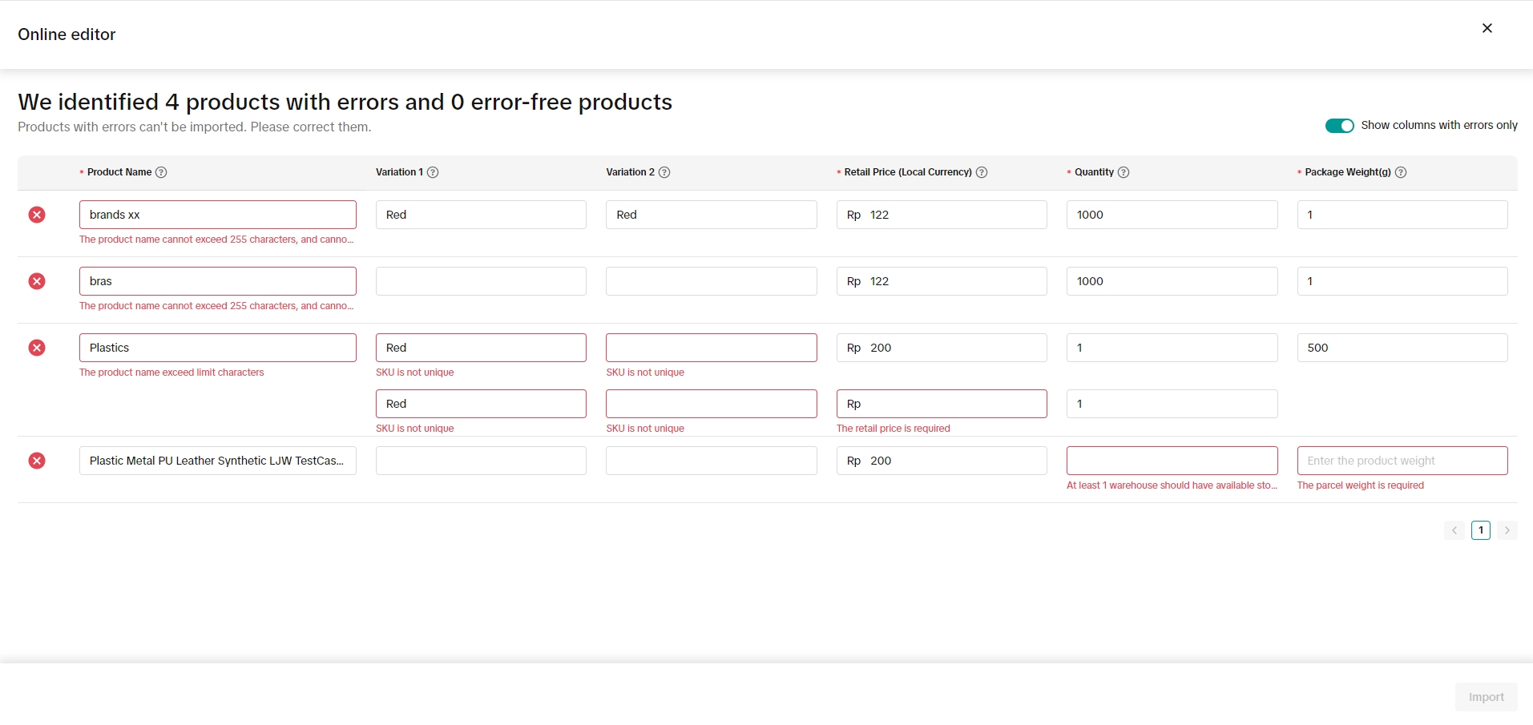Close the Online editor dialog

click(x=1487, y=28)
